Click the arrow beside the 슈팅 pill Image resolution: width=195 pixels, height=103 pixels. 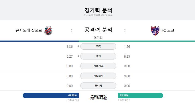[x=78, y=56]
